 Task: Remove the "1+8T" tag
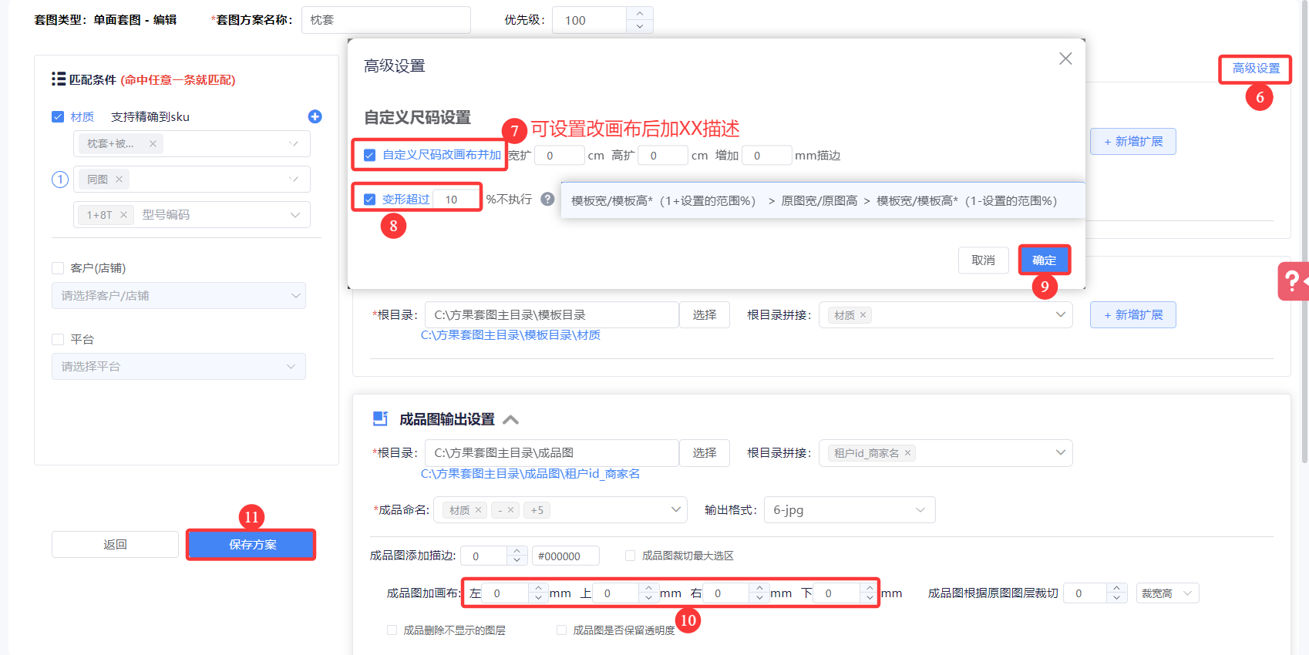pos(123,215)
